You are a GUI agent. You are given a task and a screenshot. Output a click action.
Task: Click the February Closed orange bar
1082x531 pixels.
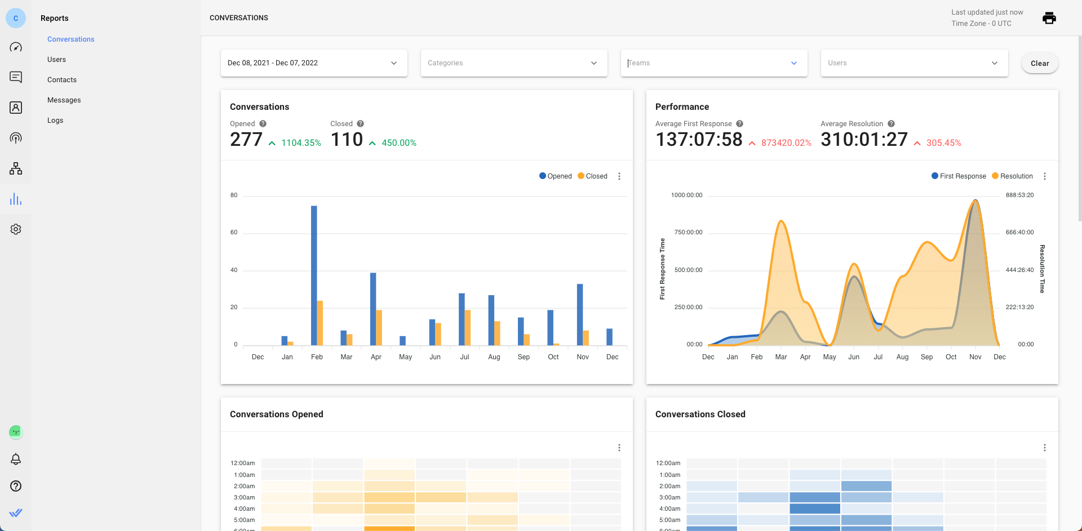coord(320,323)
